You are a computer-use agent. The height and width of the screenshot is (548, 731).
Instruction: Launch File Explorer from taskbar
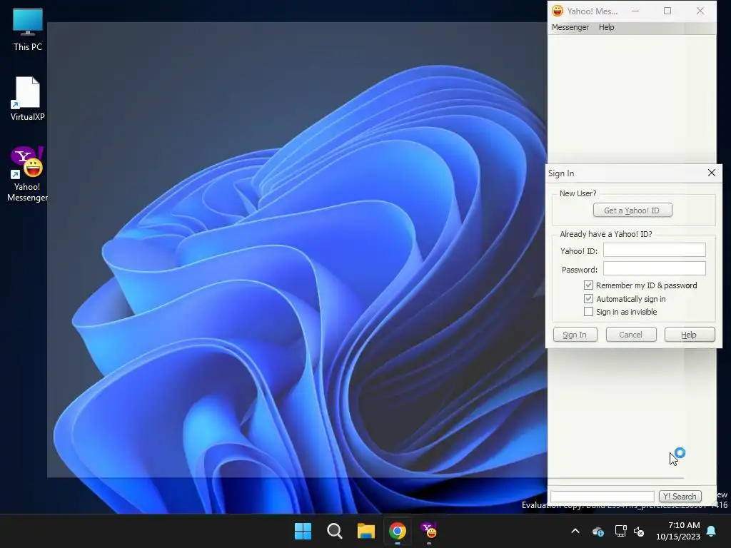pyautogui.click(x=366, y=531)
